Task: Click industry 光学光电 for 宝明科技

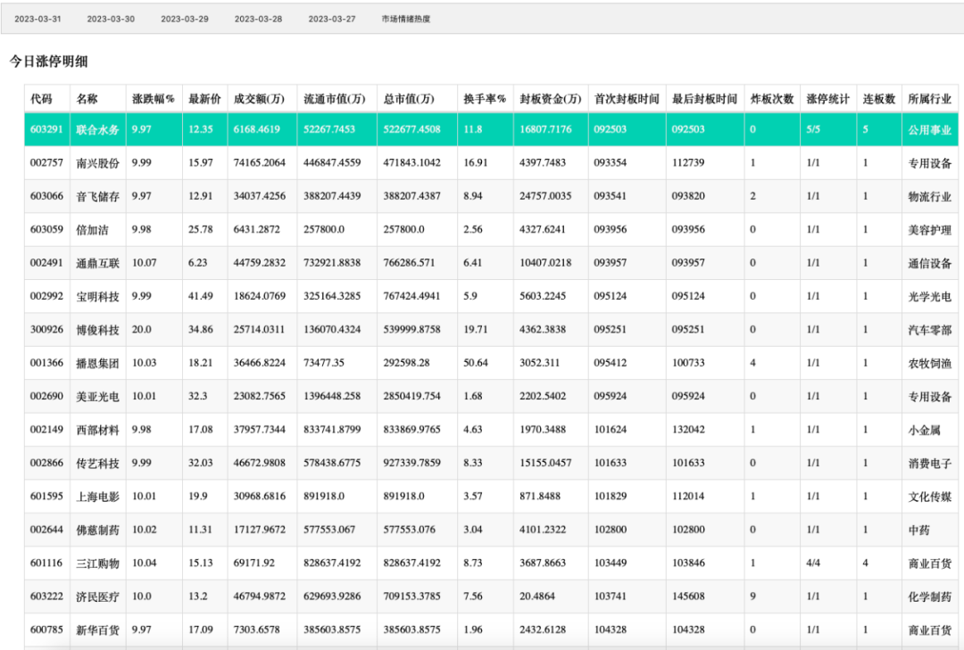Action: 929,297
